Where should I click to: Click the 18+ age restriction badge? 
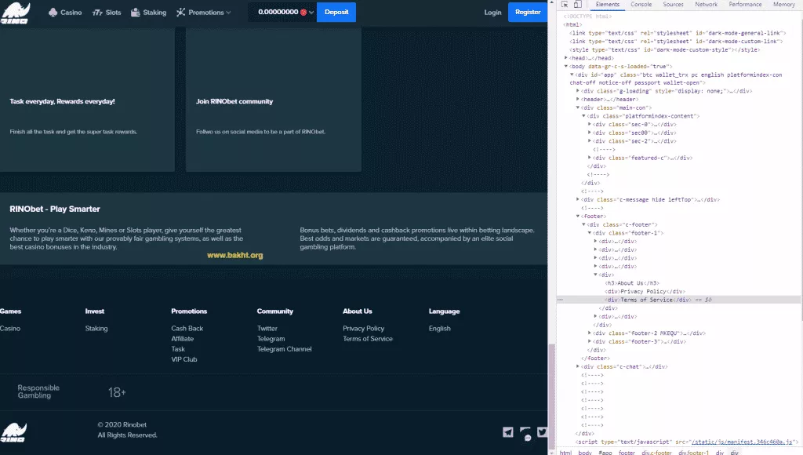pyautogui.click(x=117, y=391)
